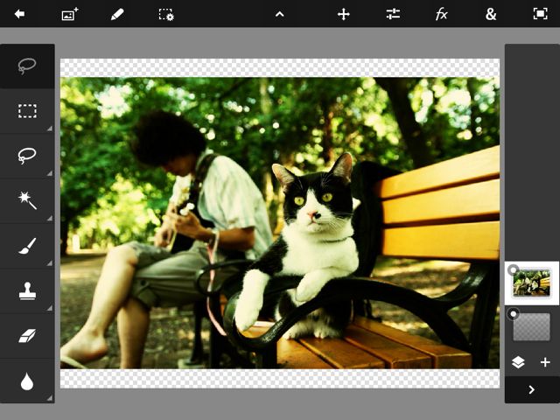Add a new layer with plus
Image resolution: width=560 pixels, height=420 pixels.
(545, 362)
